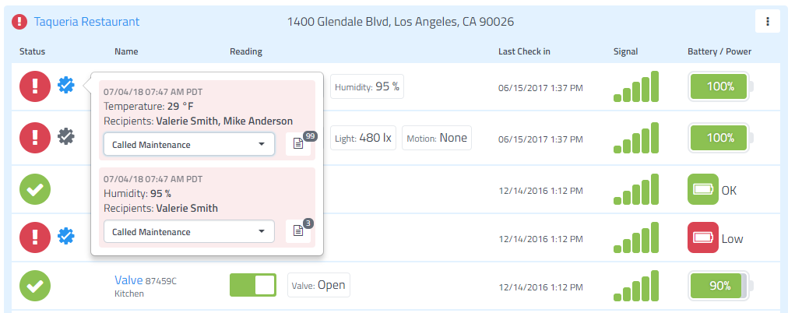Click the Motion None reading
The image size is (795, 313).
[437, 138]
